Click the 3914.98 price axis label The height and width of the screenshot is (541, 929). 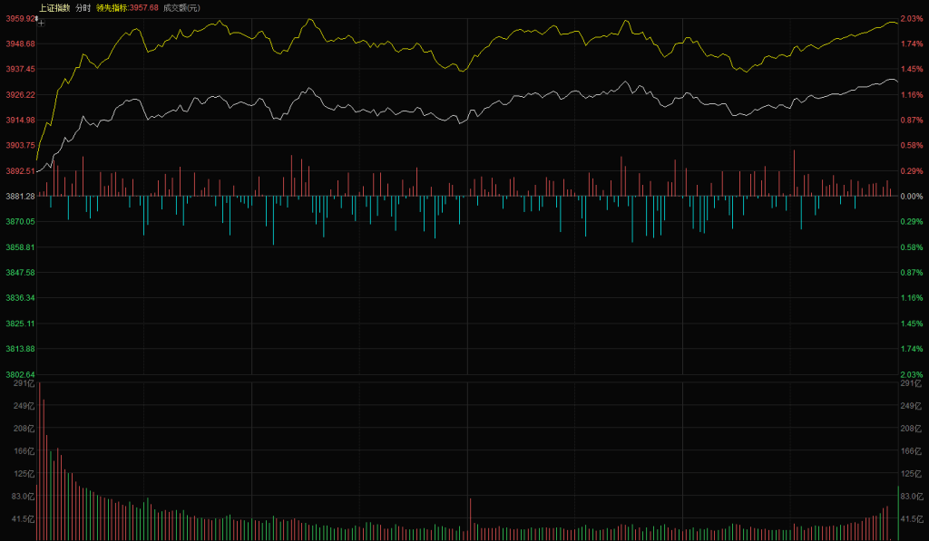click(19, 120)
